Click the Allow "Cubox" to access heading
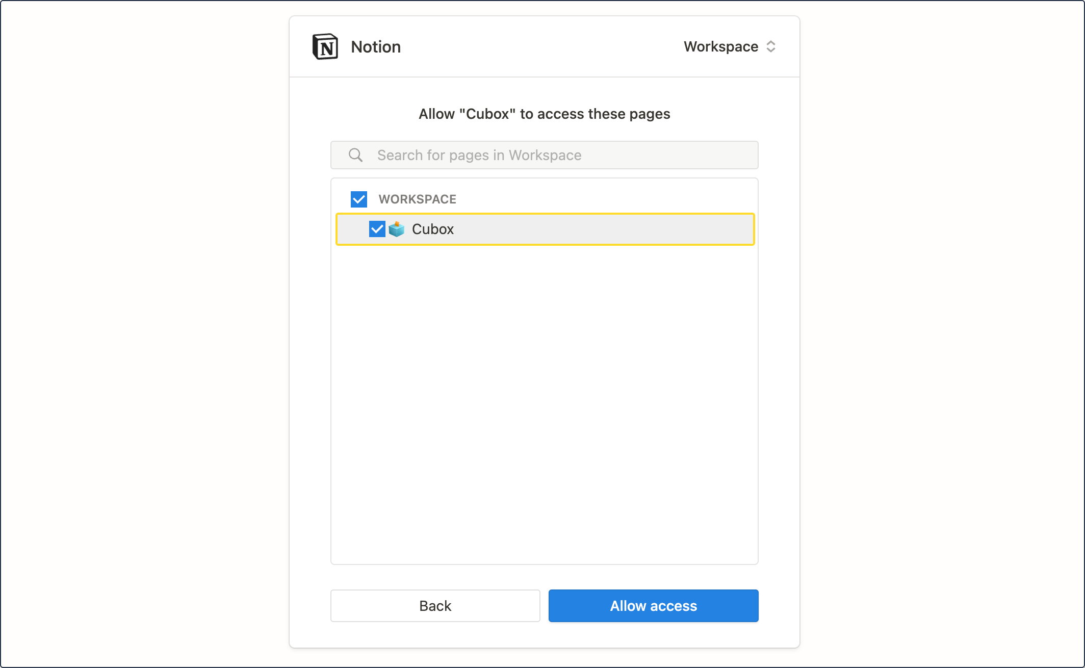This screenshot has width=1085, height=668. [x=544, y=114]
